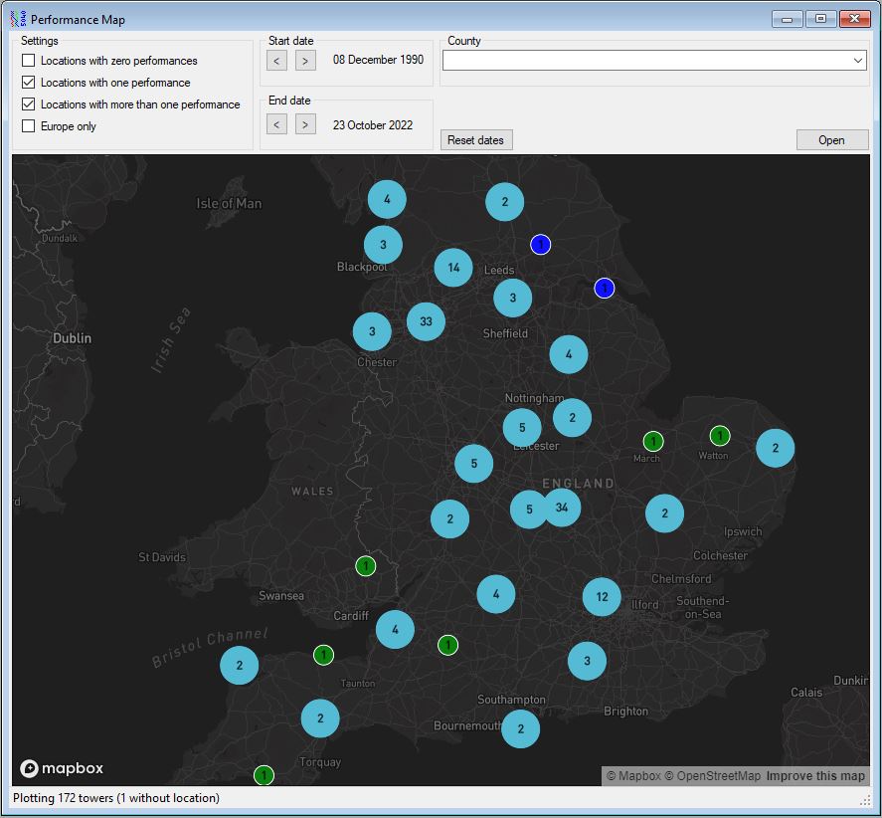Screen dimensions: 882x818
Task: Uncheck Locations with more than one performance
Action: pyautogui.click(x=29, y=104)
